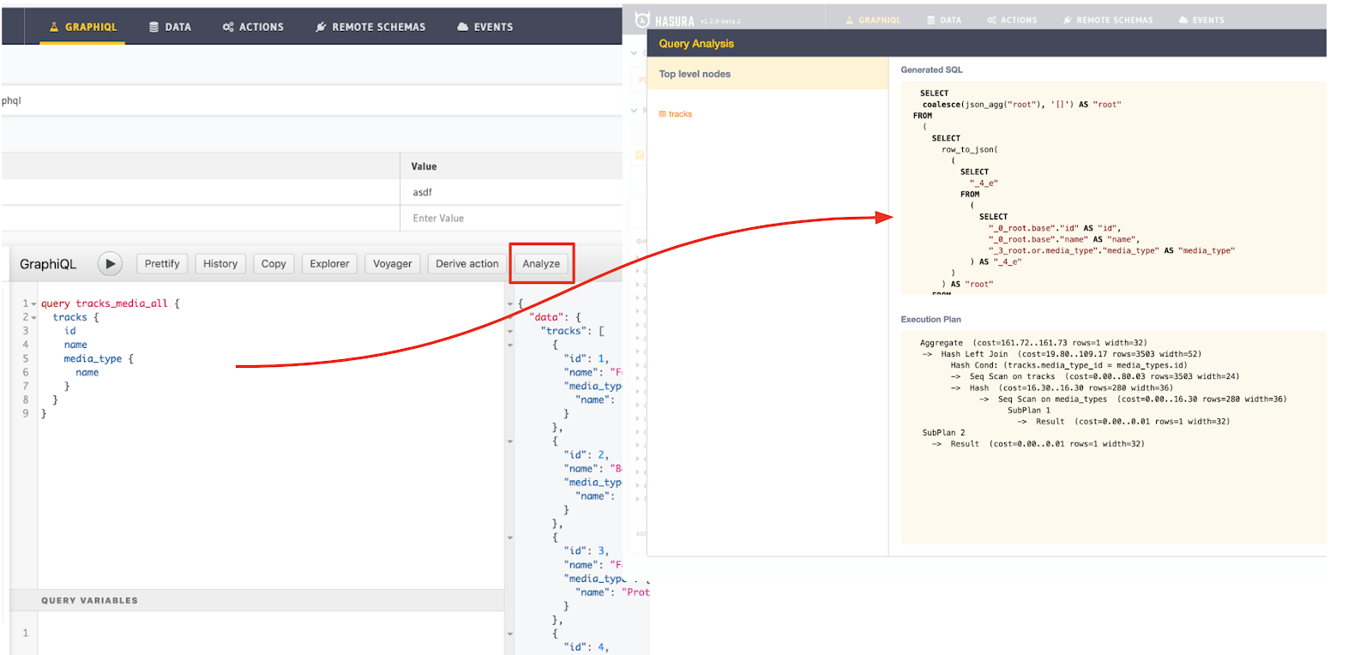Focus the "Enter Value" header input
Viewport: 1372px width, 655px height.
click(x=511, y=219)
